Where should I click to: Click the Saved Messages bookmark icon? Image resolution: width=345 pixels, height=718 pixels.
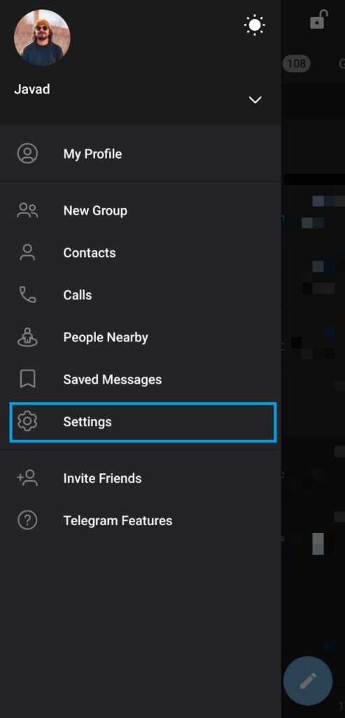27,379
